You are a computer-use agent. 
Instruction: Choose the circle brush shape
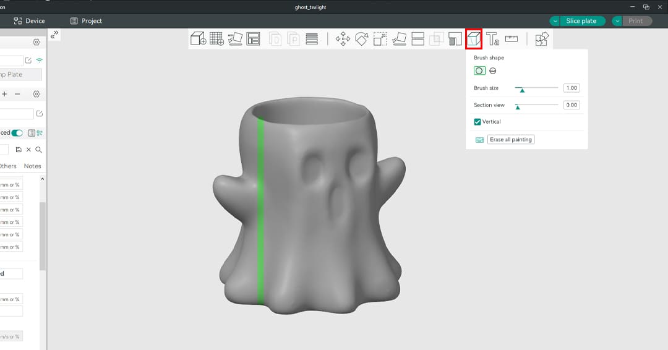click(479, 71)
